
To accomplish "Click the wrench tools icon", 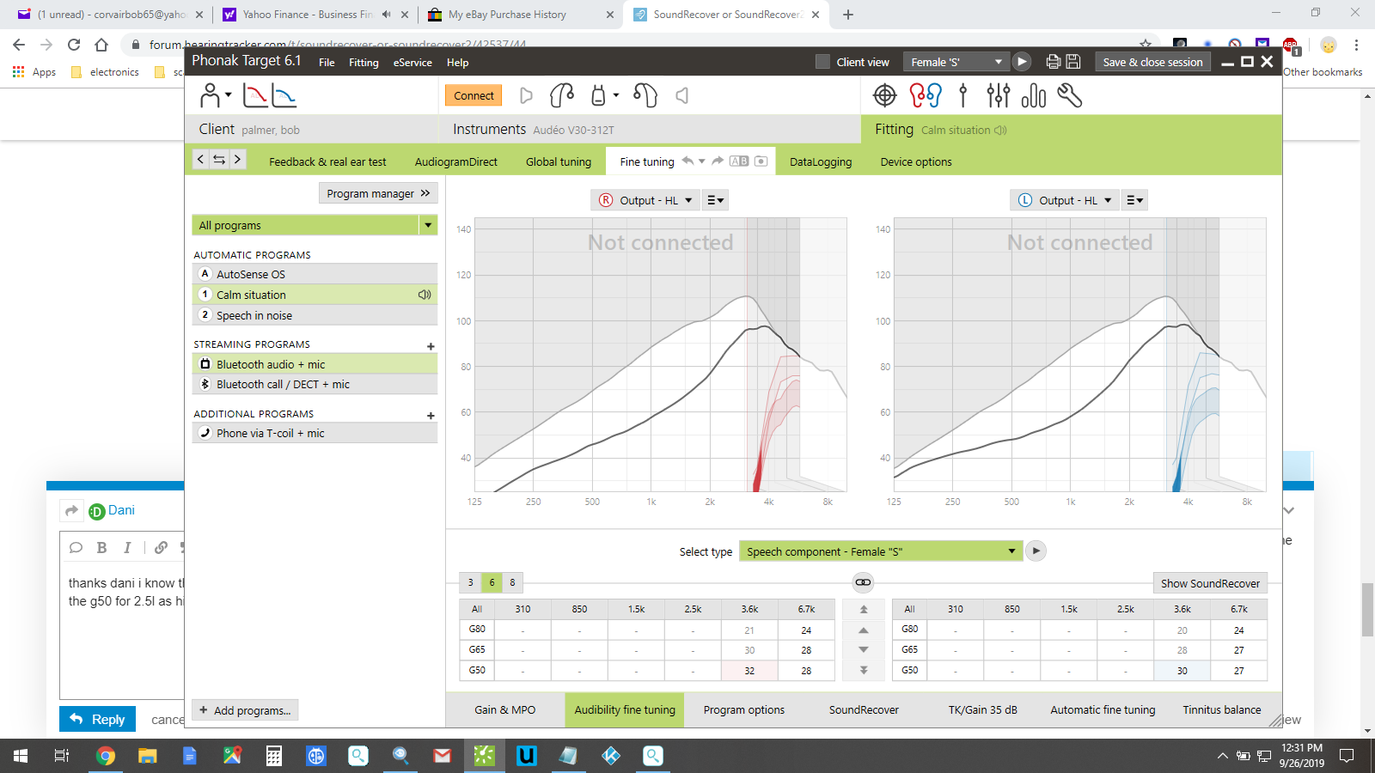I will (1070, 95).
